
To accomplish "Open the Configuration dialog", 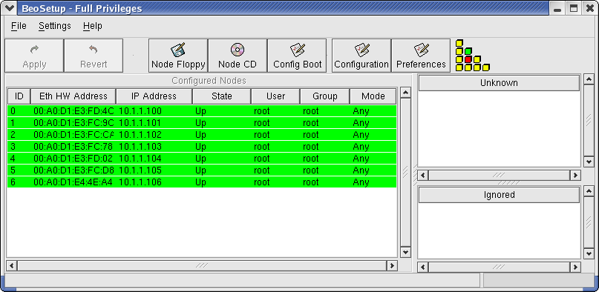I will pos(361,56).
